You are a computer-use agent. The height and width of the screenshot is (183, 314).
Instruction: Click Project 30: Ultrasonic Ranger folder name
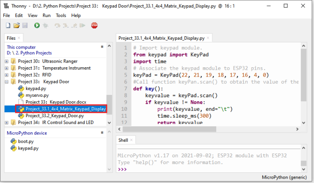(x=48, y=61)
